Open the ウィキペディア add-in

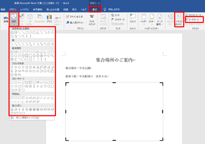click(x=92, y=20)
